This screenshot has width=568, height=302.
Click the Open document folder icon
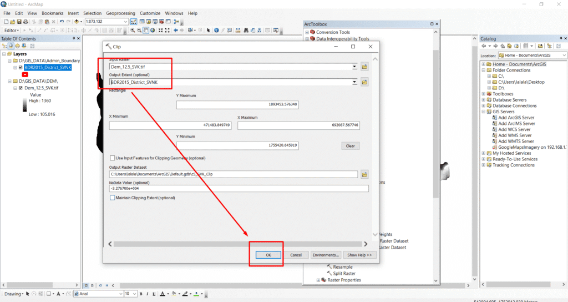(x=13, y=22)
